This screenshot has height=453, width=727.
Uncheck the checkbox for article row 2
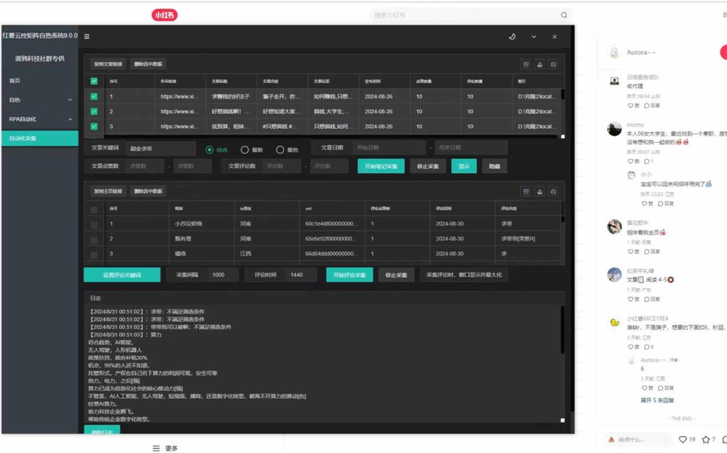click(x=94, y=111)
